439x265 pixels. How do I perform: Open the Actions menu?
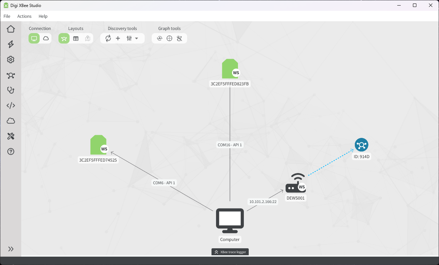click(24, 16)
